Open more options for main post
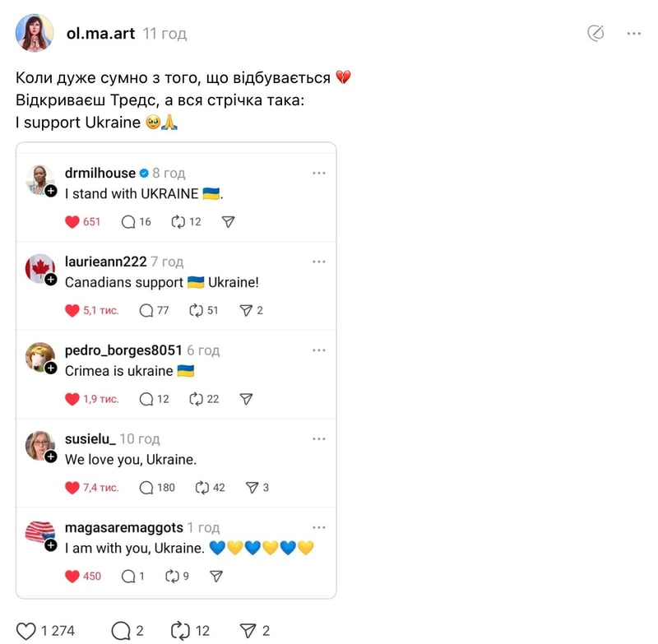Image resolution: width=658 pixels, height=644 pixels. (633, 33)
